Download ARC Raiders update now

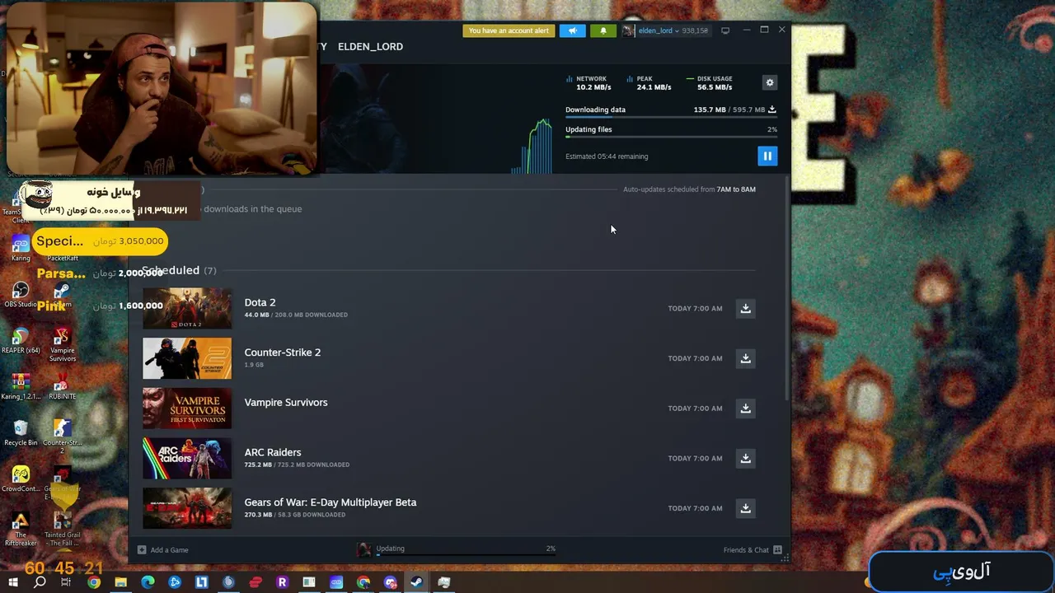click(745, 459)
